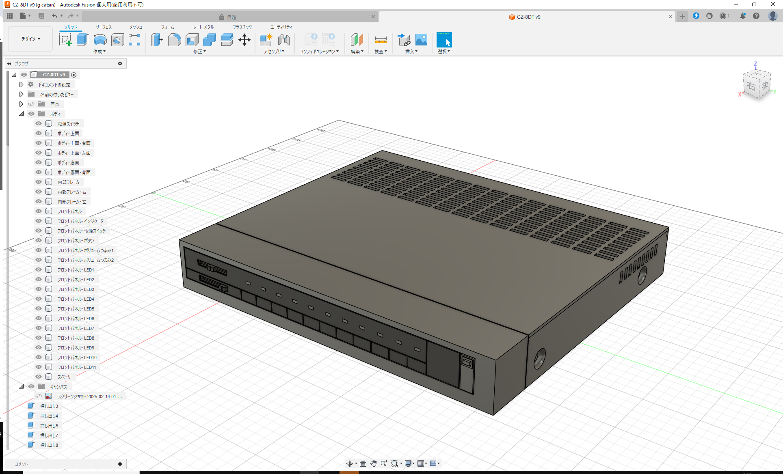
Task: Open the デザイン workspace dropdown
Action: click(30, 39)
